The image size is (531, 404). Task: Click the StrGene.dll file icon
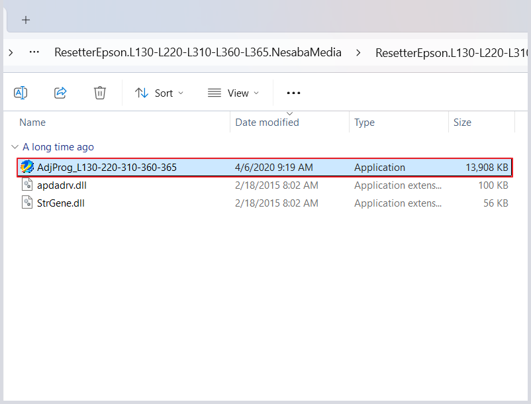point(27,203)
